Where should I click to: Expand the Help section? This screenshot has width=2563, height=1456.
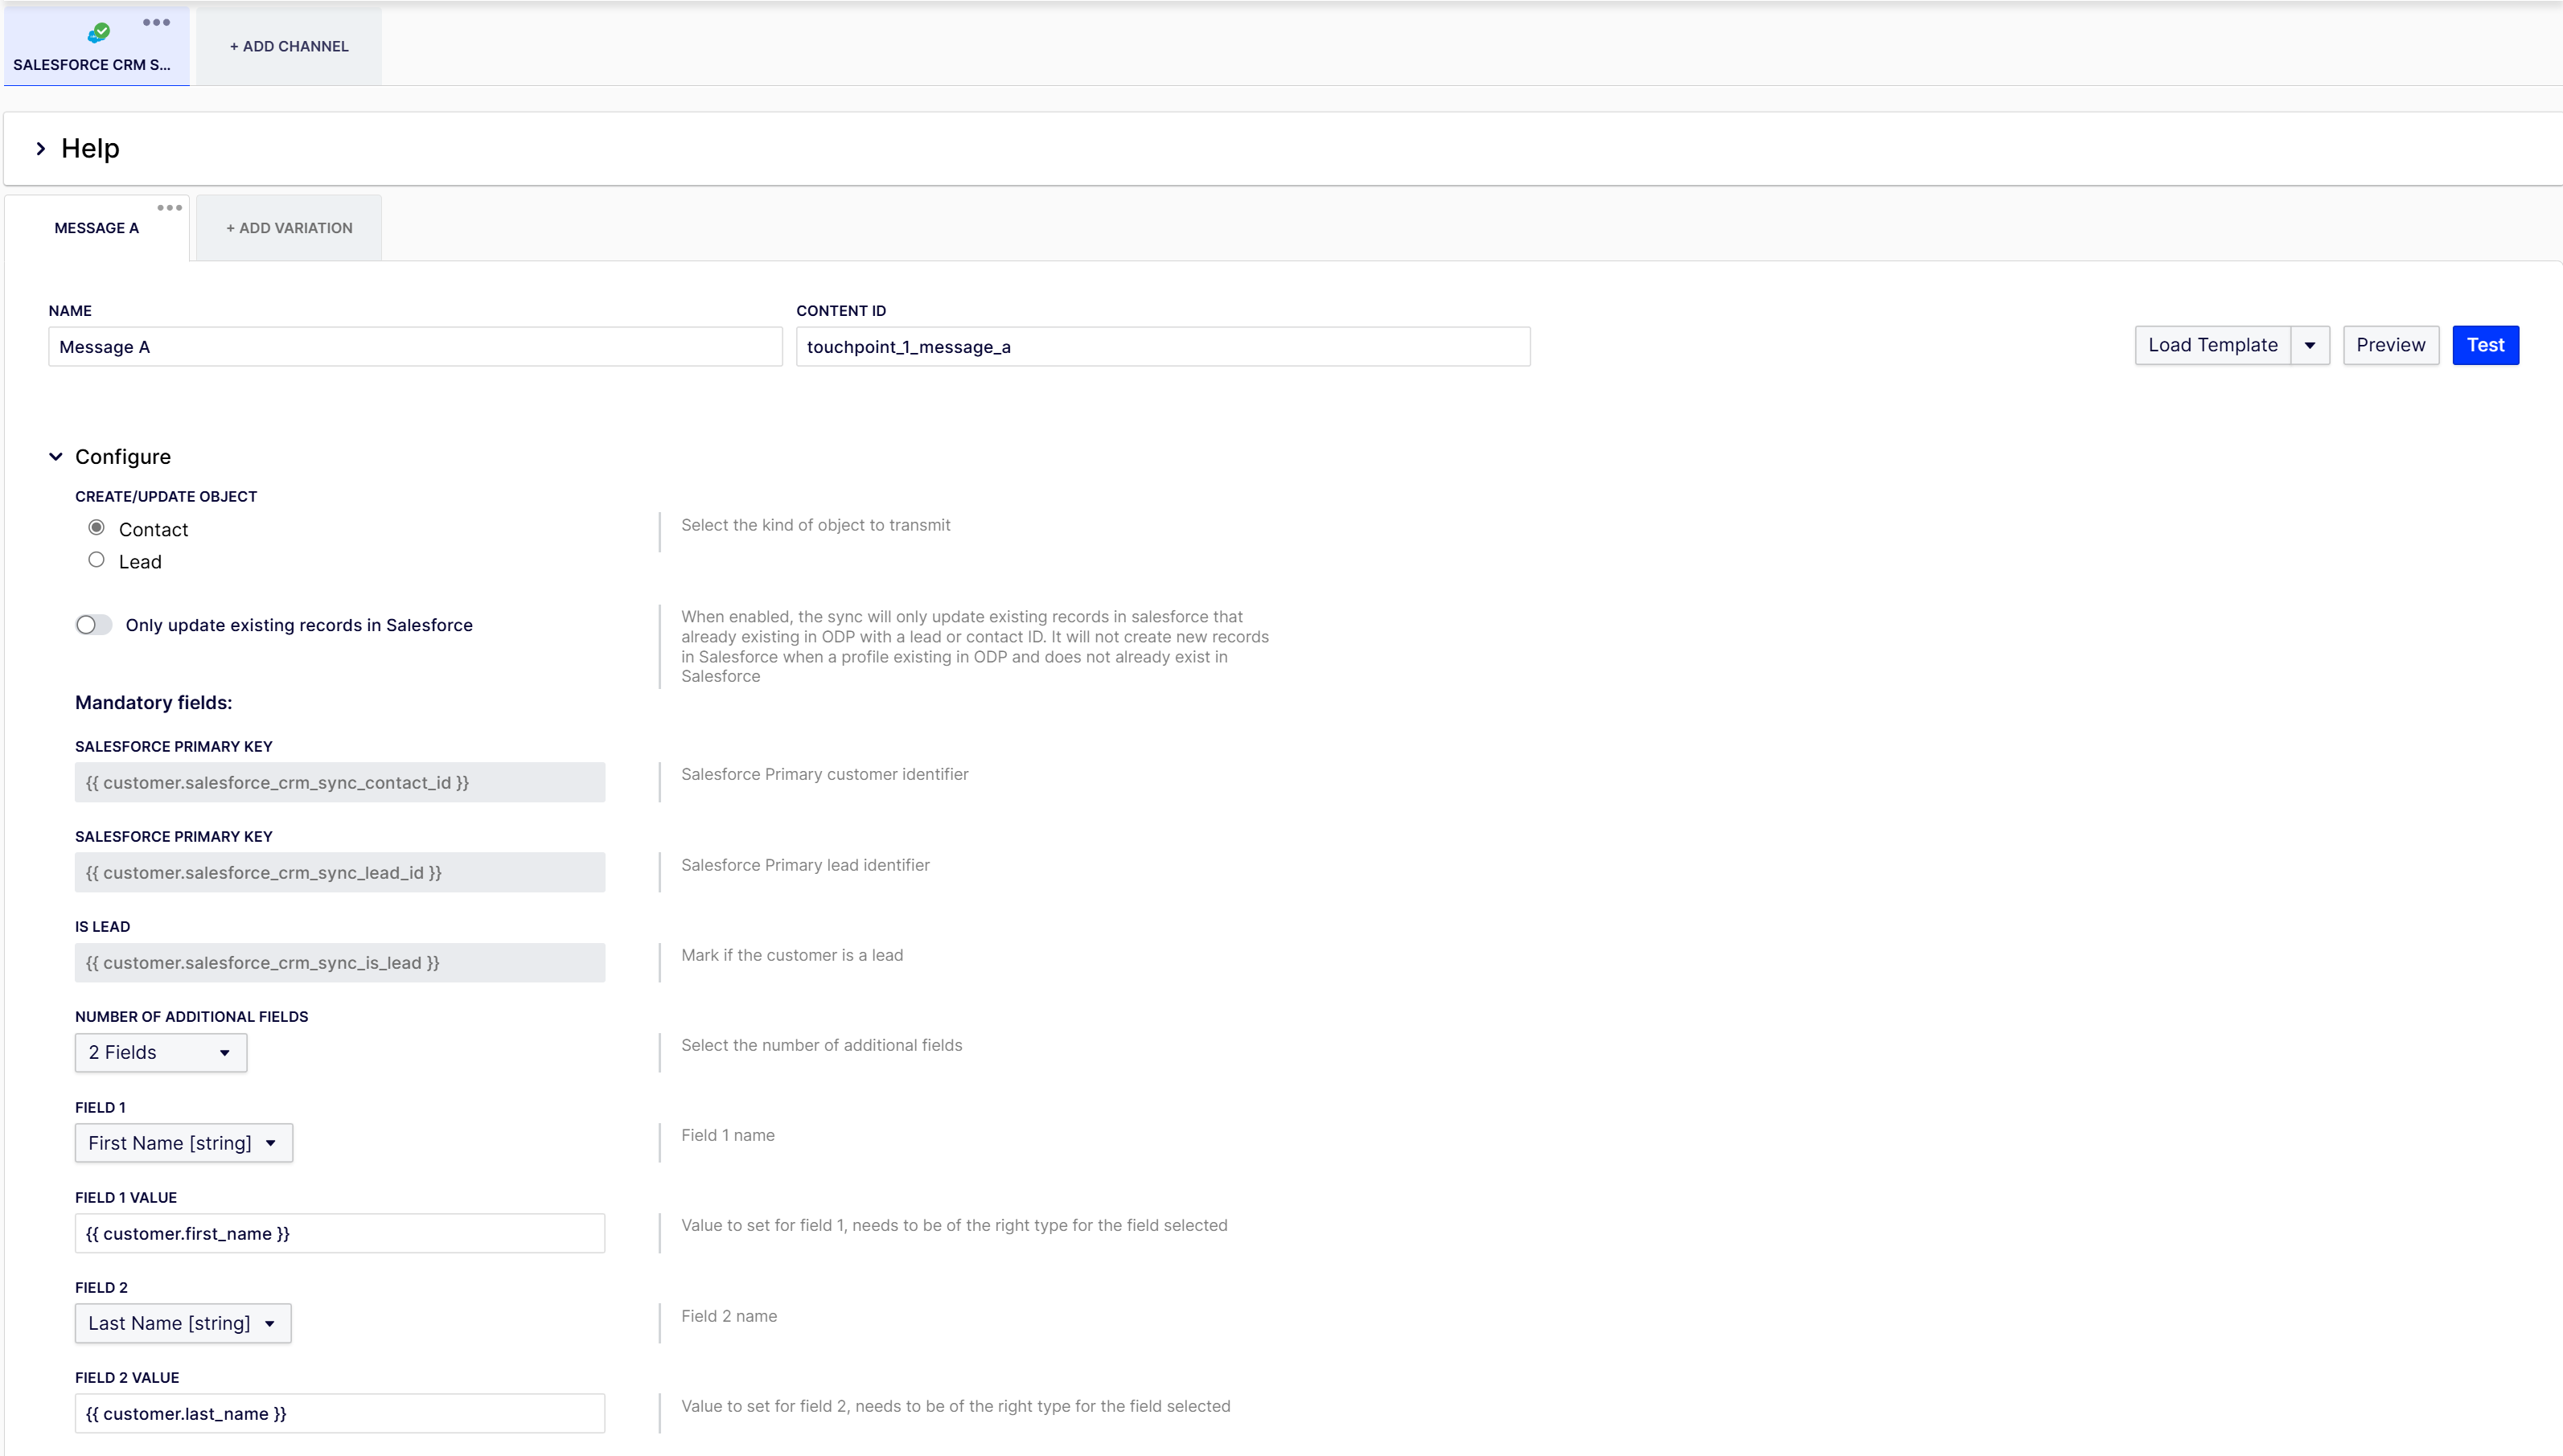41,148
